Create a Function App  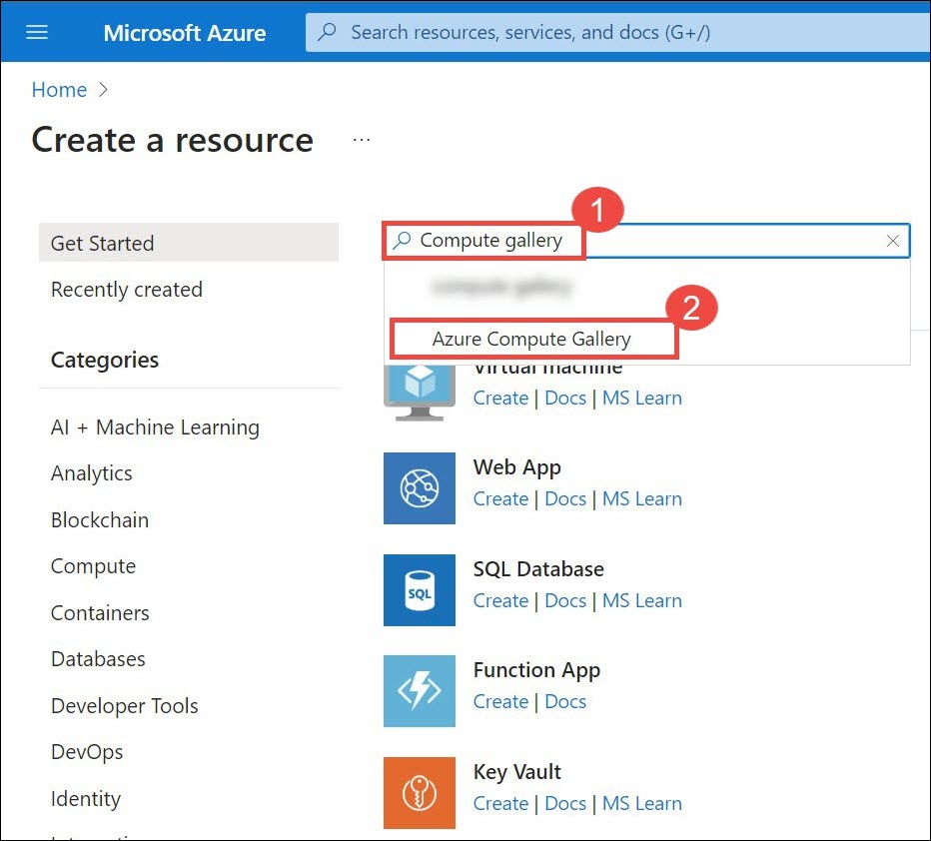point(500,701)
